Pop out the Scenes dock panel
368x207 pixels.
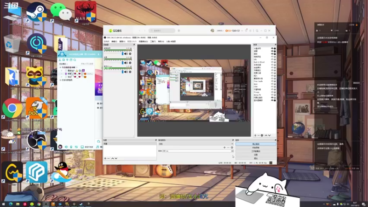(x=156, y=140)
